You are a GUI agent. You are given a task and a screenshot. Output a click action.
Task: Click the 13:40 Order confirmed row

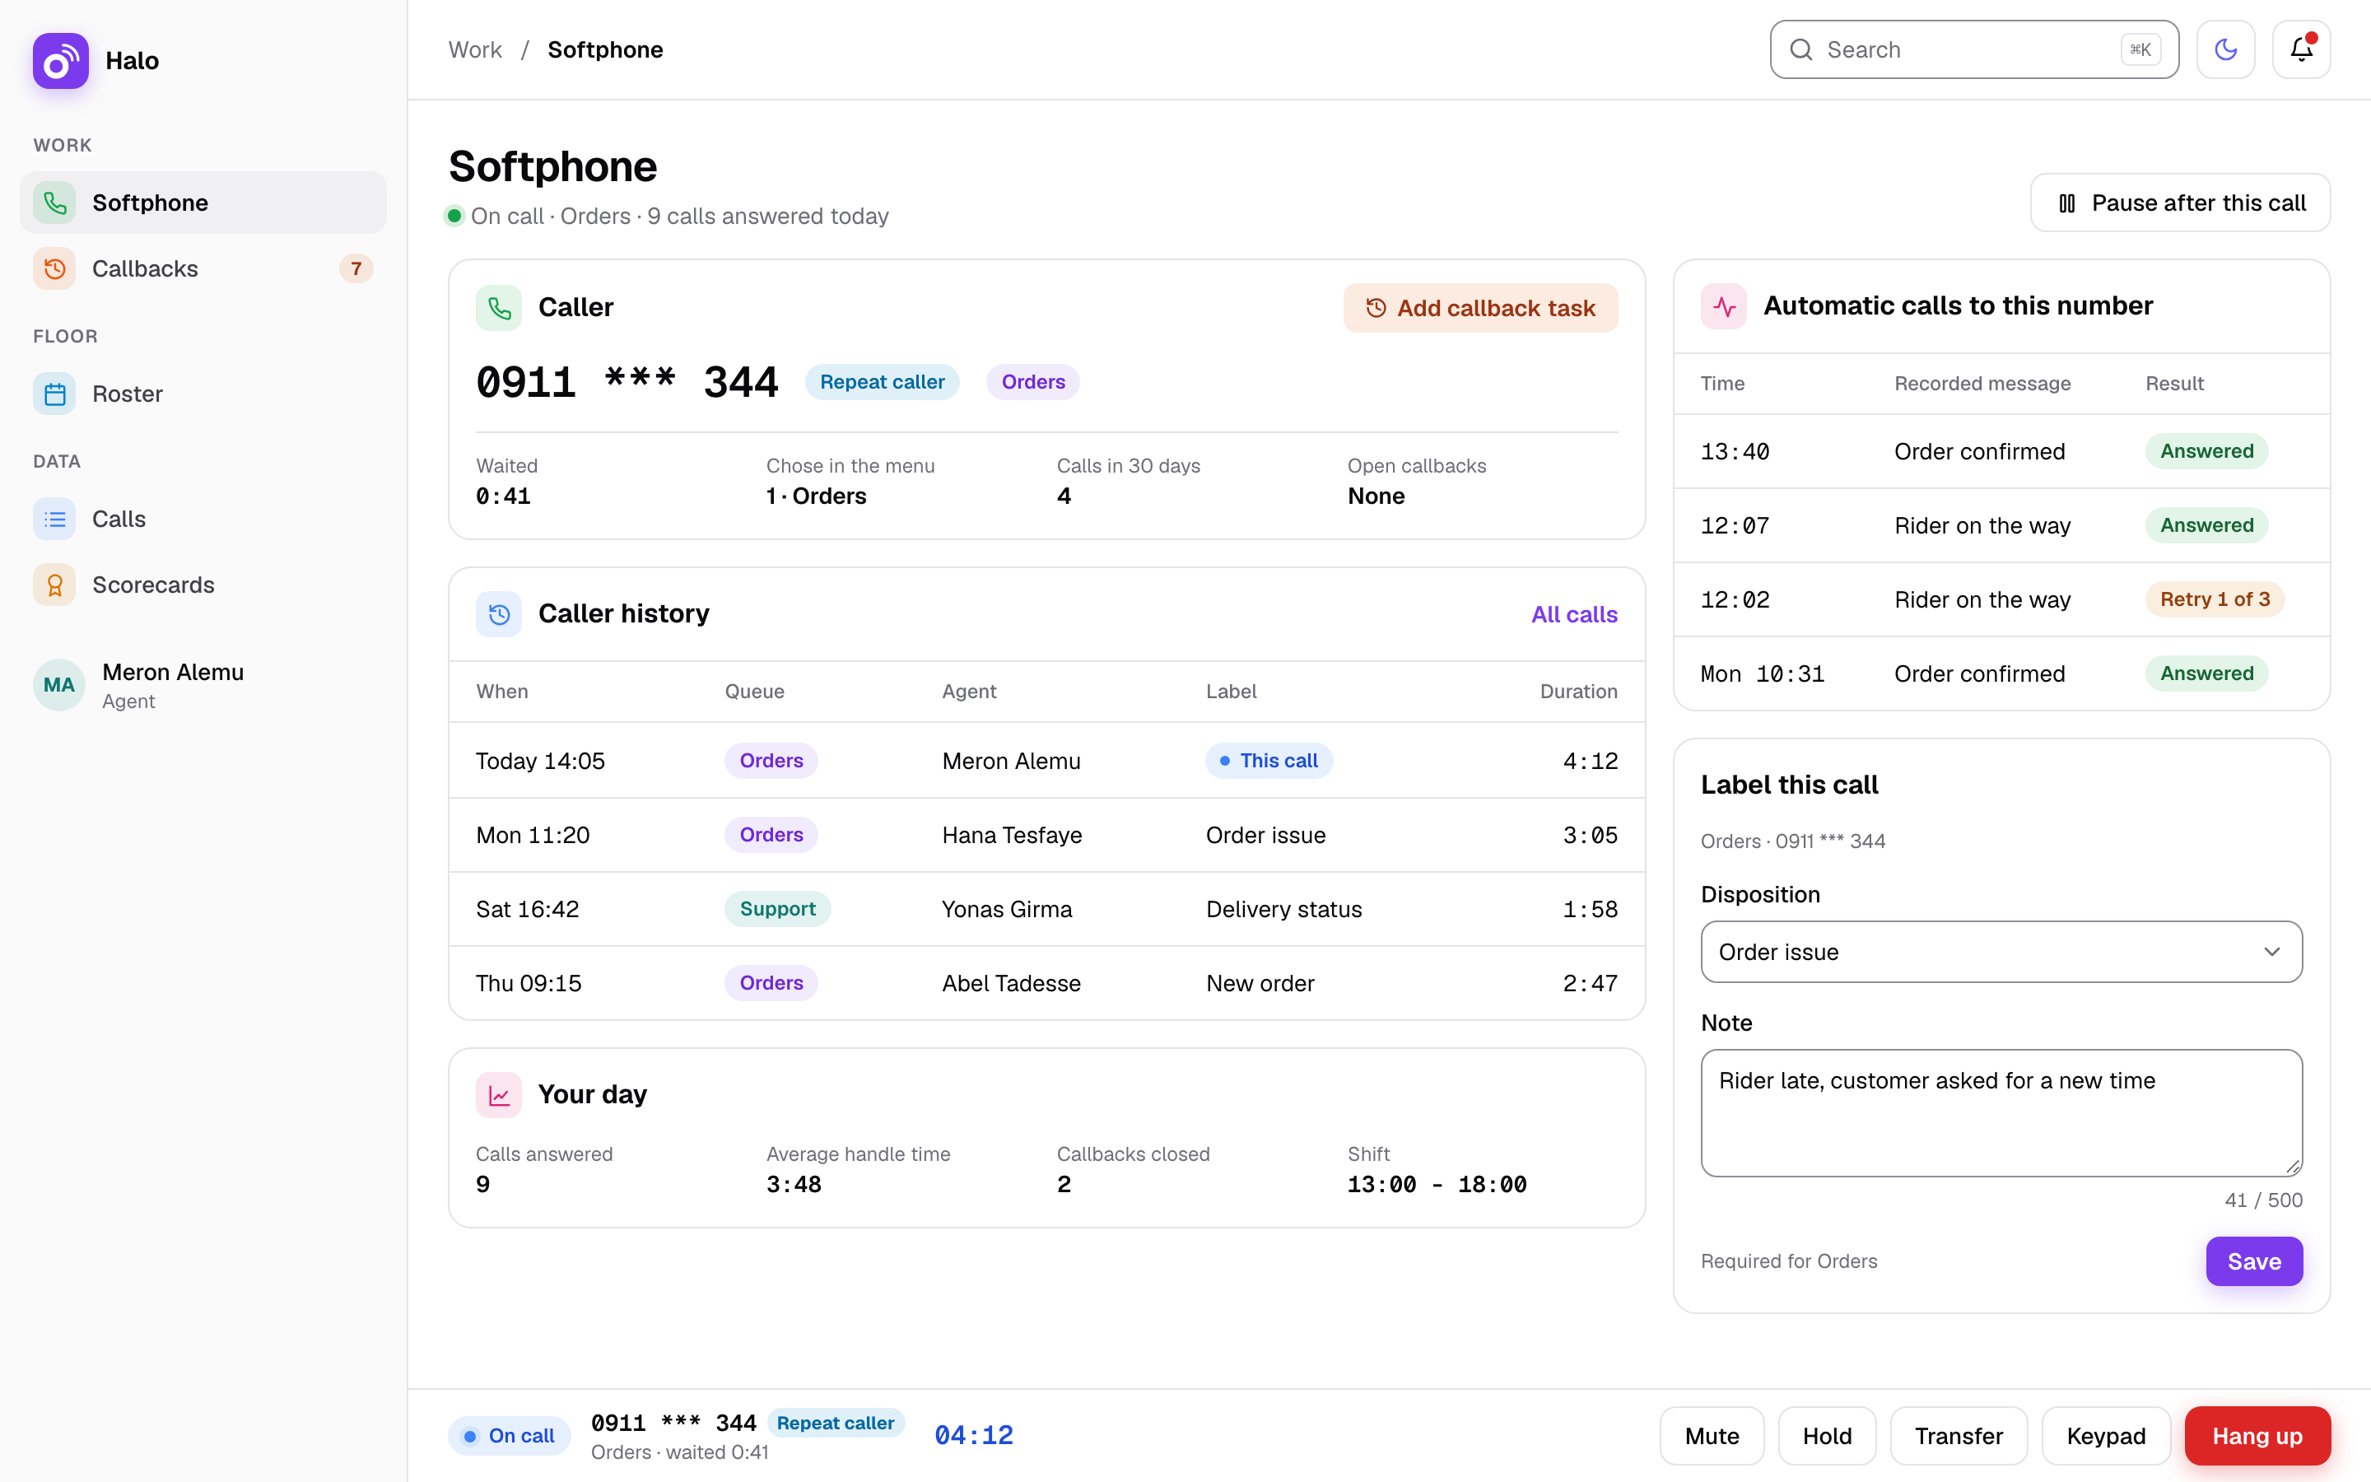2001,452
